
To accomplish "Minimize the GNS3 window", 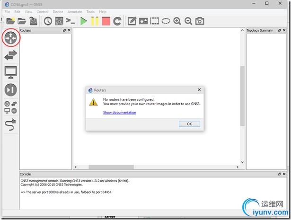I will pyautogui.click(x=254, y=3).
